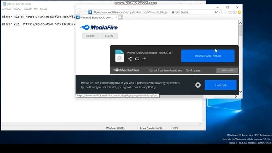Click the Notepad title bar icon
The height and width of the screenshot is (153, 272).
pos(5,4)
